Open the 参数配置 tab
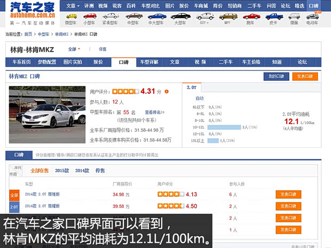 tap(47, 62)
